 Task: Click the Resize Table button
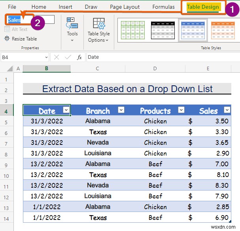point(21,38)
